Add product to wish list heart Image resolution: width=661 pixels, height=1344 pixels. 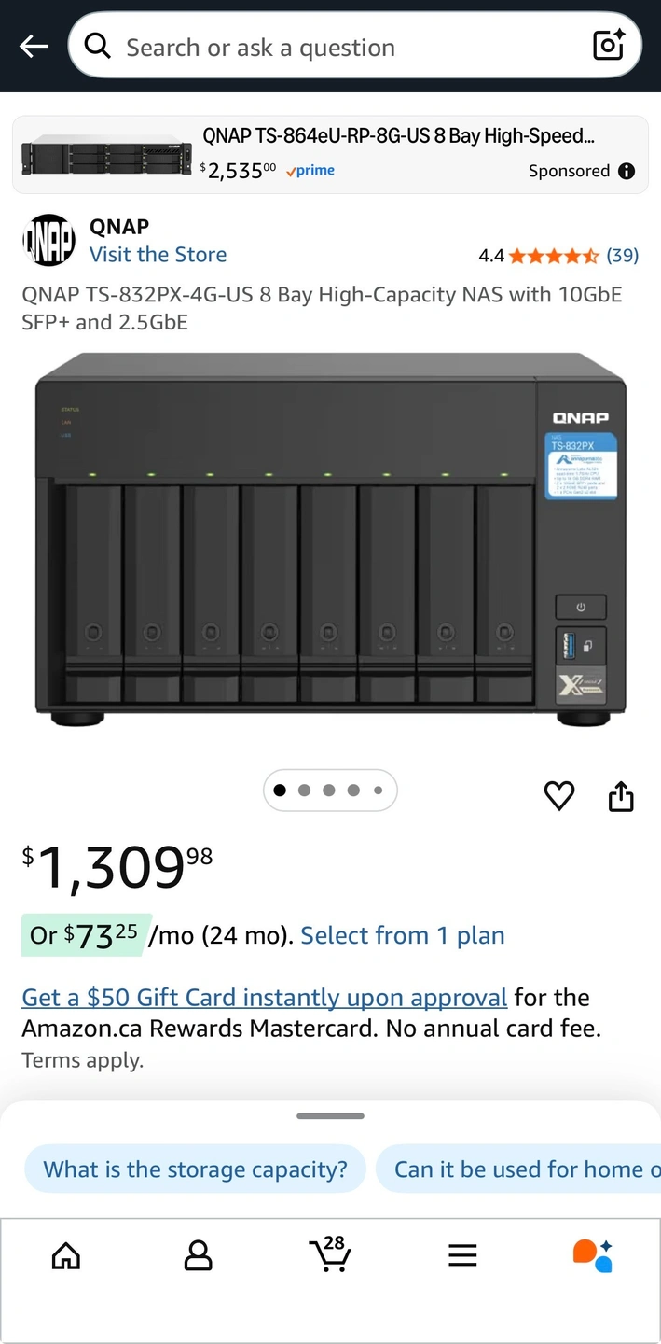559,795
